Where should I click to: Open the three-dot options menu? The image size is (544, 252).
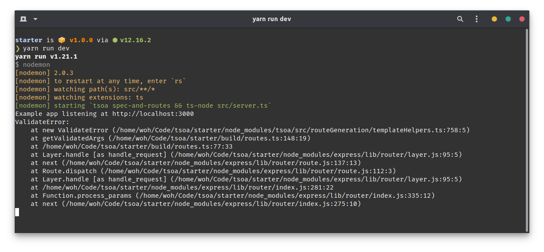point(477,19)
